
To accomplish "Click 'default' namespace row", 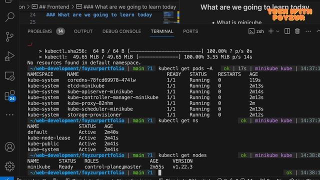I will (x=73, y=132).
